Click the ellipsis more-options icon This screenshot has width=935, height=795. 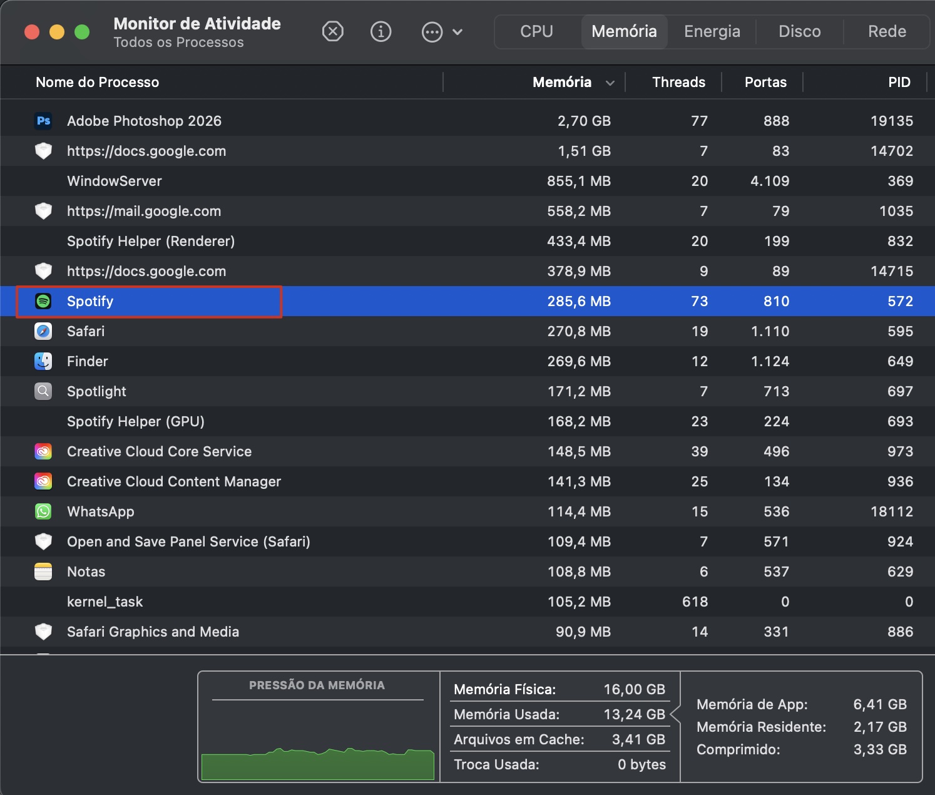tap(432, 31)
